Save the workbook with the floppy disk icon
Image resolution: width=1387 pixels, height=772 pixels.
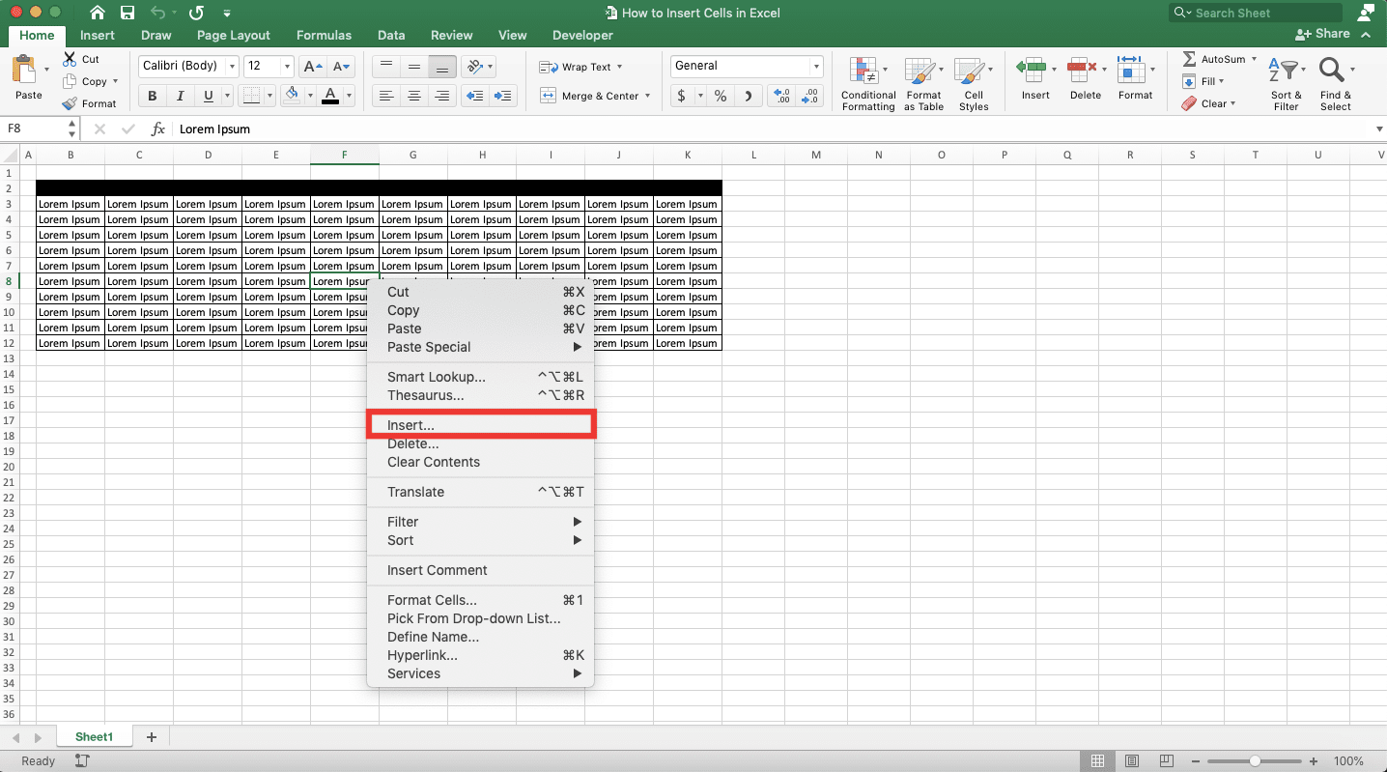[x=127, y=13]
